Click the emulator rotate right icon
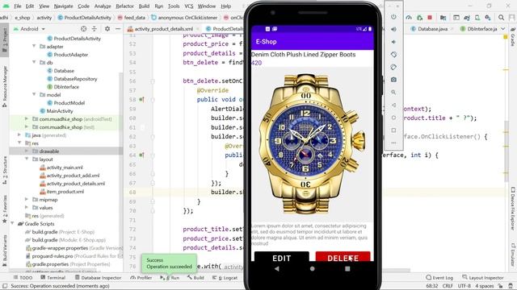 (x=393, y=67)
